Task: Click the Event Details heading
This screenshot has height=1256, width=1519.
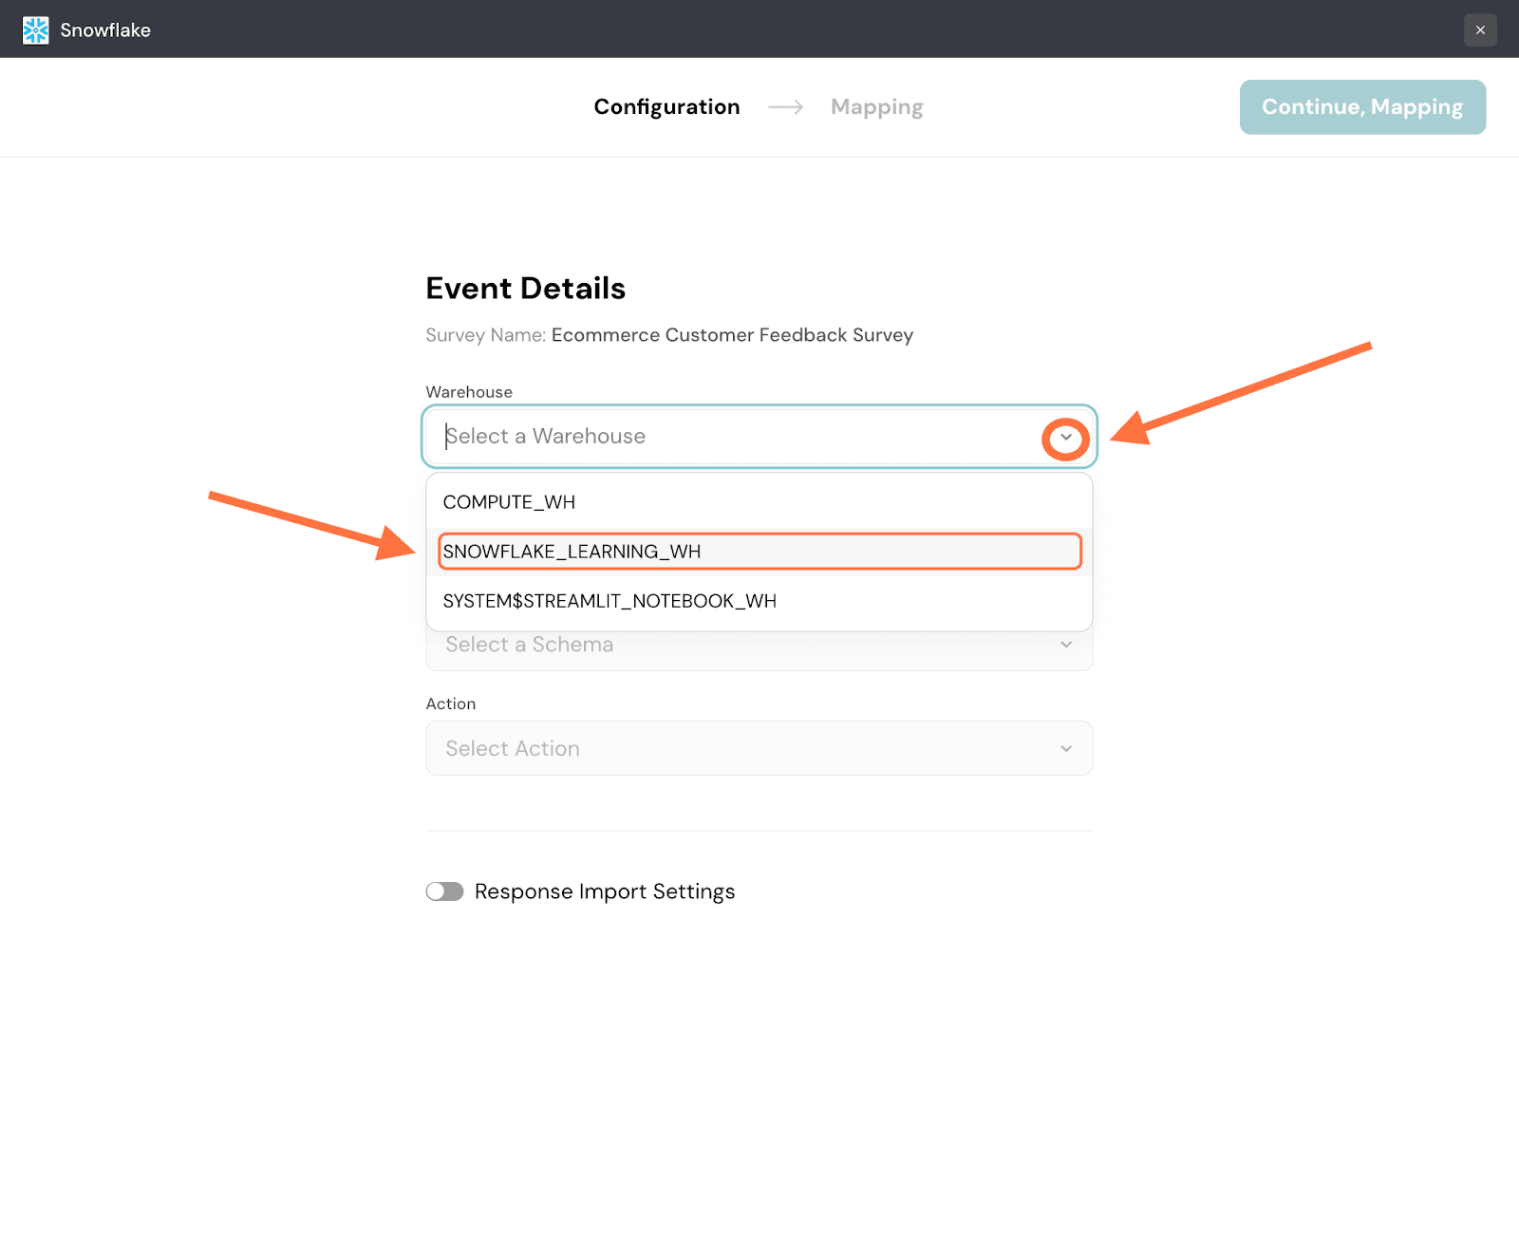Action: tap(525, 289)
